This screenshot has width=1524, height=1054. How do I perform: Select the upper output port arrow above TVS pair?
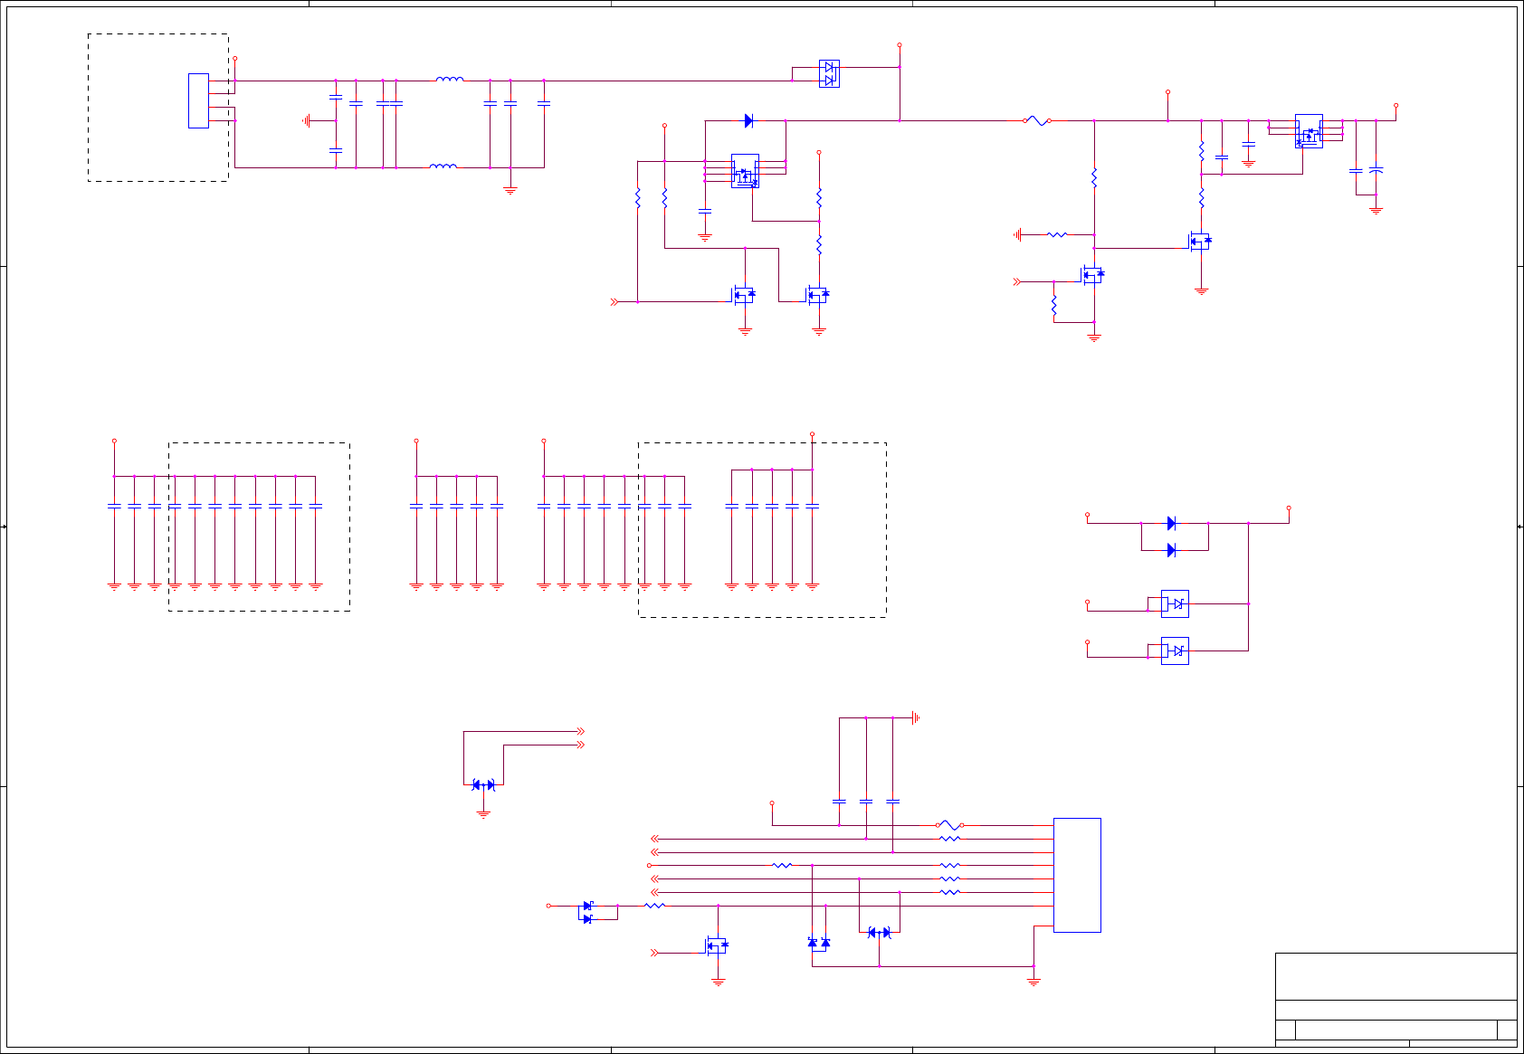coord(580,731)
